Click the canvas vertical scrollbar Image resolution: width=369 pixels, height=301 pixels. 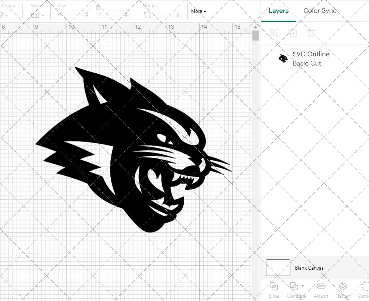[255, 35]
